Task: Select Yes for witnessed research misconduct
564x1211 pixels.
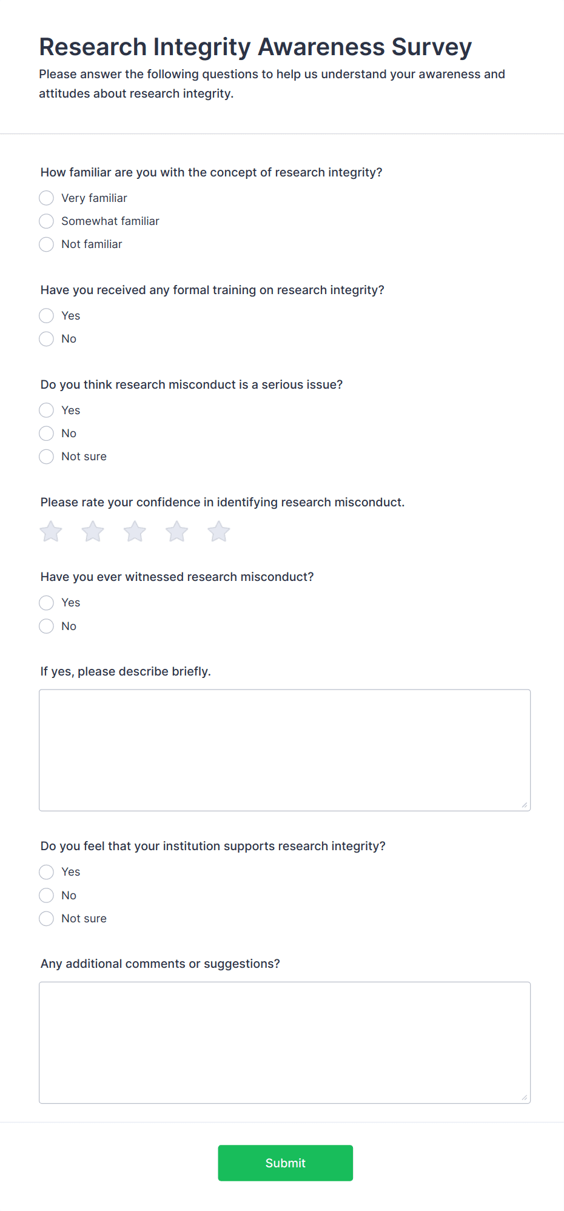Action: pyautogui.click(x=47, y=603)
